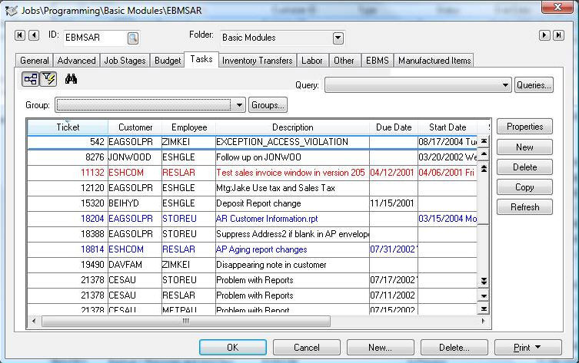Jump to the last job record

pyautogui.click(x=559, y=35)
